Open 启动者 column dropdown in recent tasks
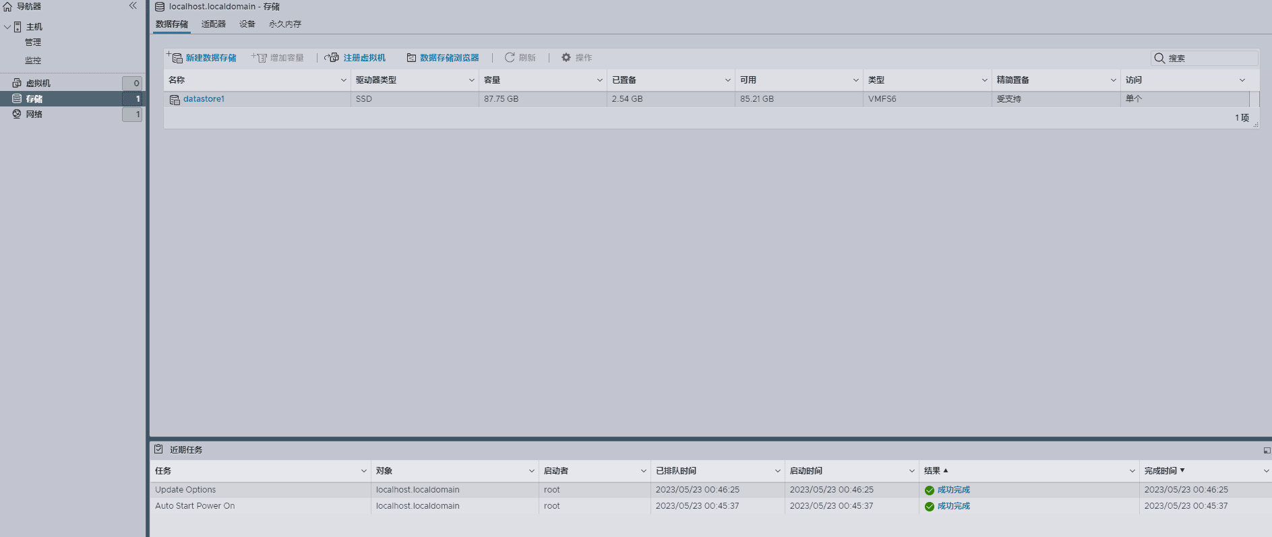 click(x=644, y=471)
